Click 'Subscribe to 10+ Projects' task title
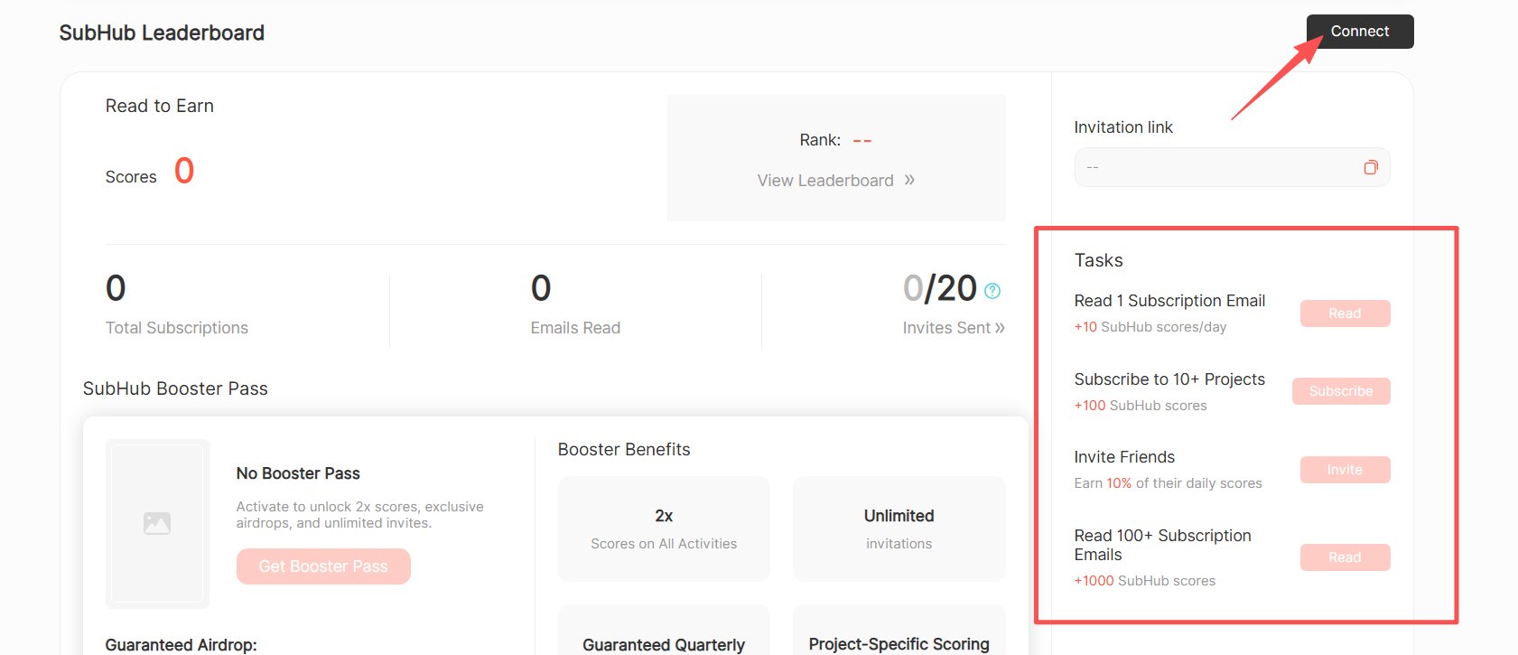Viewport: 1518px width, 655px height. [x=1169, y=379]
